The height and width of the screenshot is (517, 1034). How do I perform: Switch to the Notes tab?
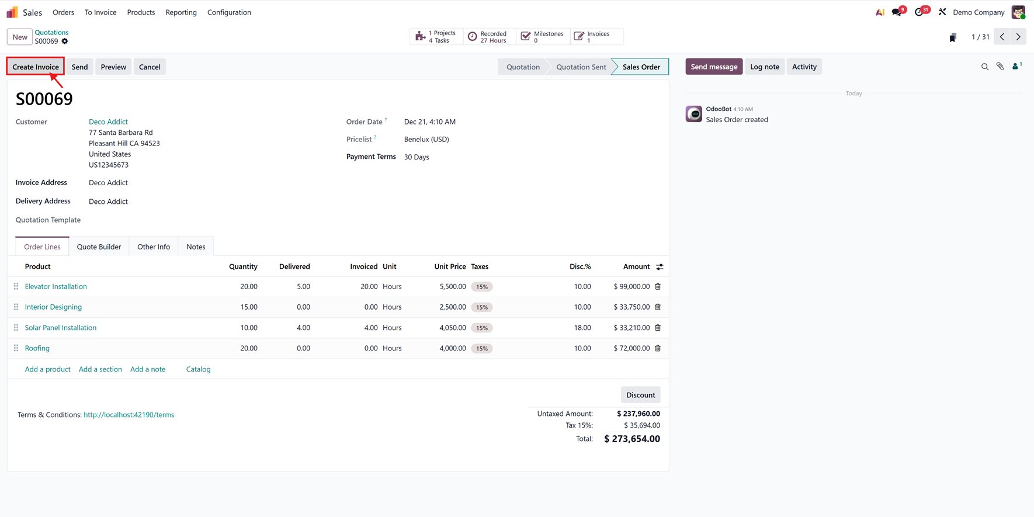pyautogui.click(x=196, y=247)
